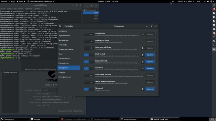Enable the Alternatetab extension switch

pyautogui.click(x=88, y=34)
